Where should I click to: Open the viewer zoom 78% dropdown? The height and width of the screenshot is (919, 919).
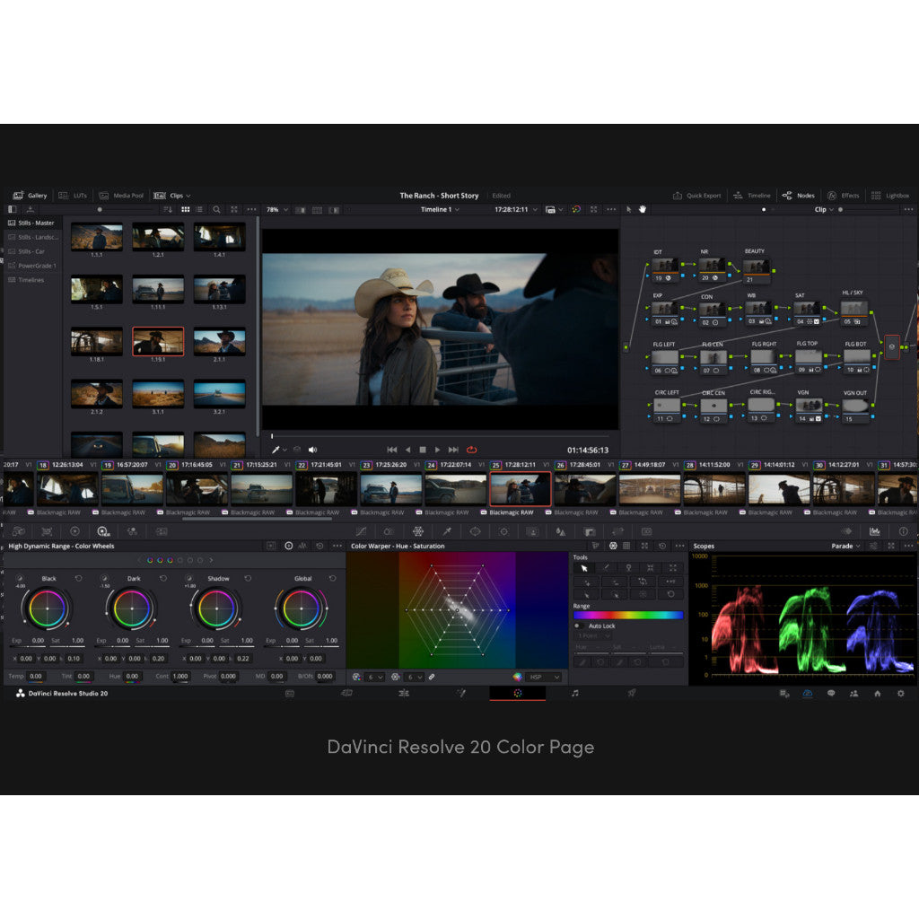click(x=277, y=209)
